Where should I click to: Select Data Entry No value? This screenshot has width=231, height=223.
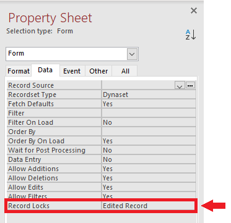[x=149, y=159]
